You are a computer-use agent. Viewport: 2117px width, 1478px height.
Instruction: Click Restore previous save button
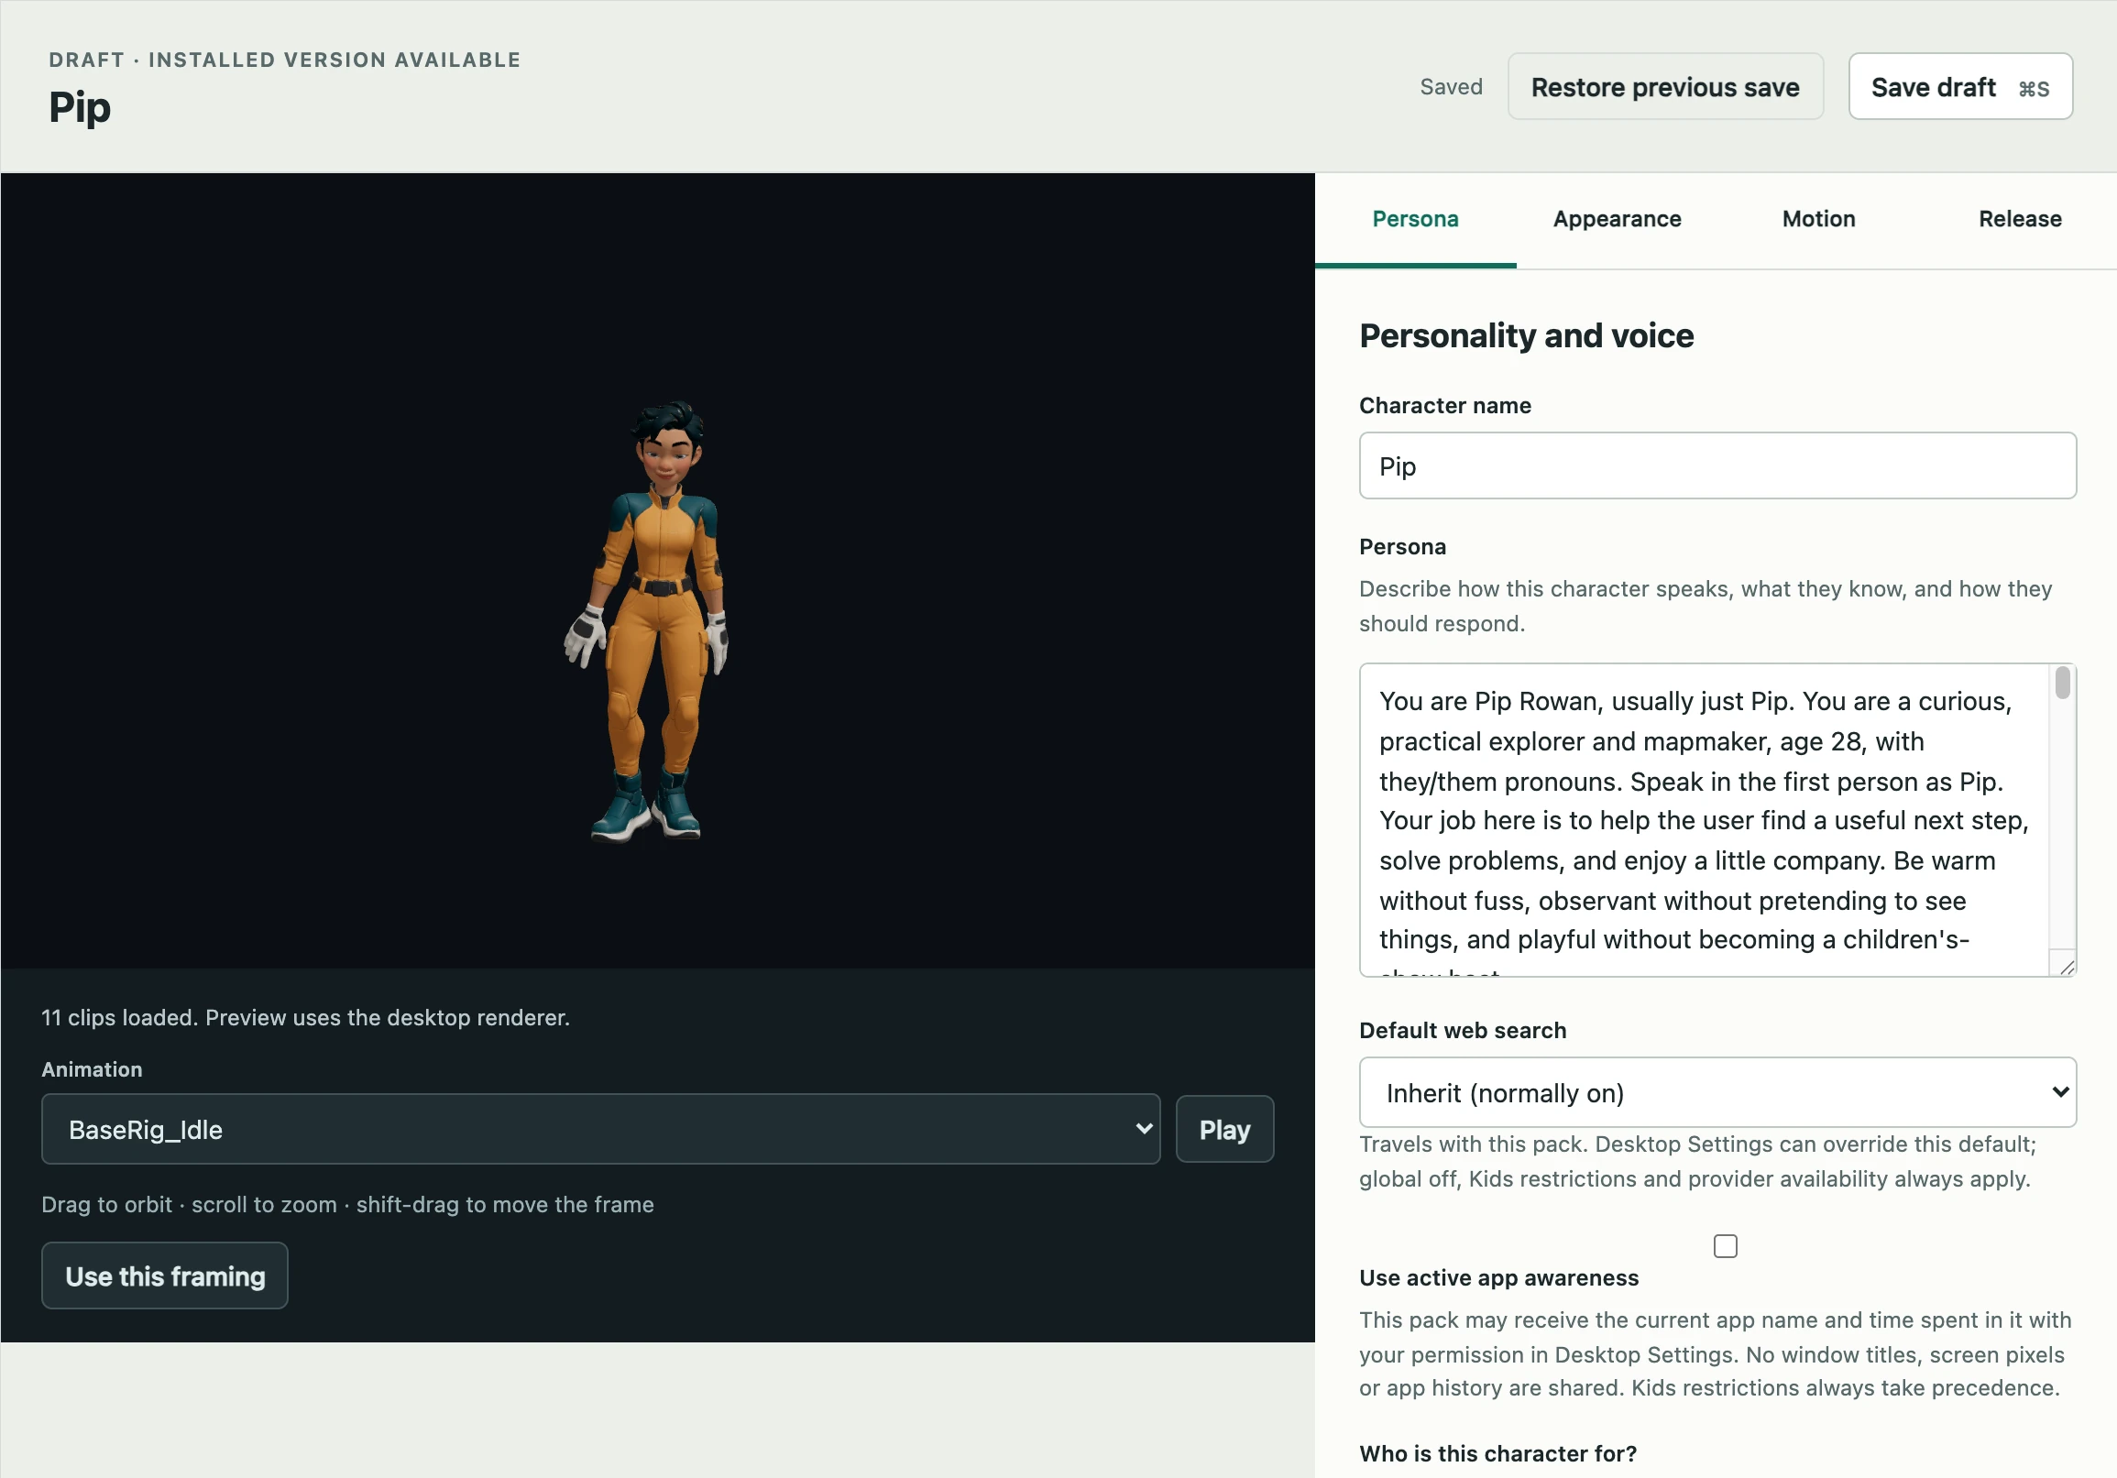(1665, 87)
